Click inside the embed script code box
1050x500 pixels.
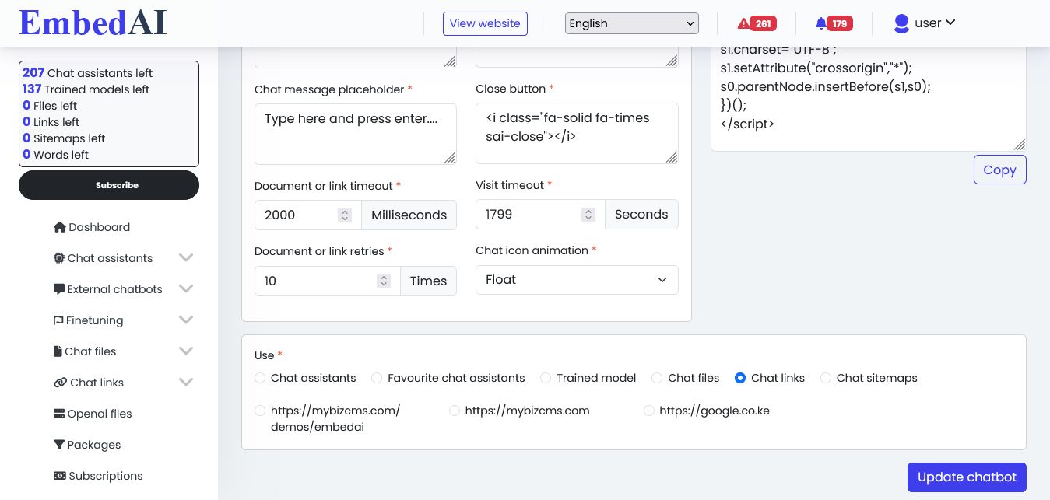click(869, 98)
